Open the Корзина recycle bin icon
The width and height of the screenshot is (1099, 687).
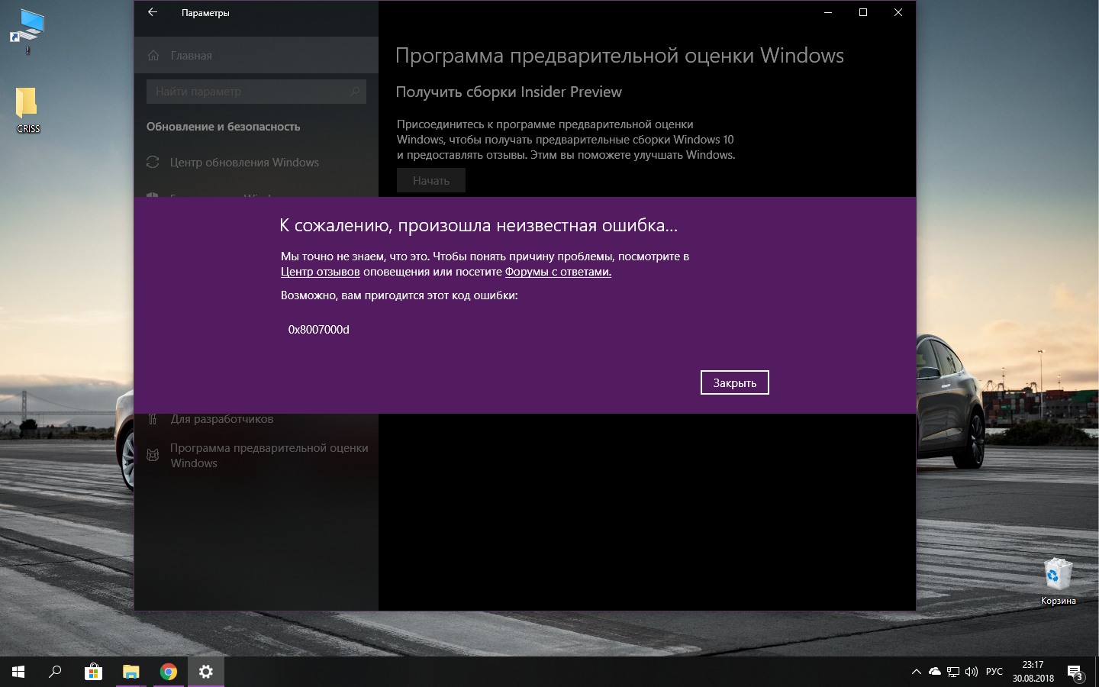(1059, 582)
